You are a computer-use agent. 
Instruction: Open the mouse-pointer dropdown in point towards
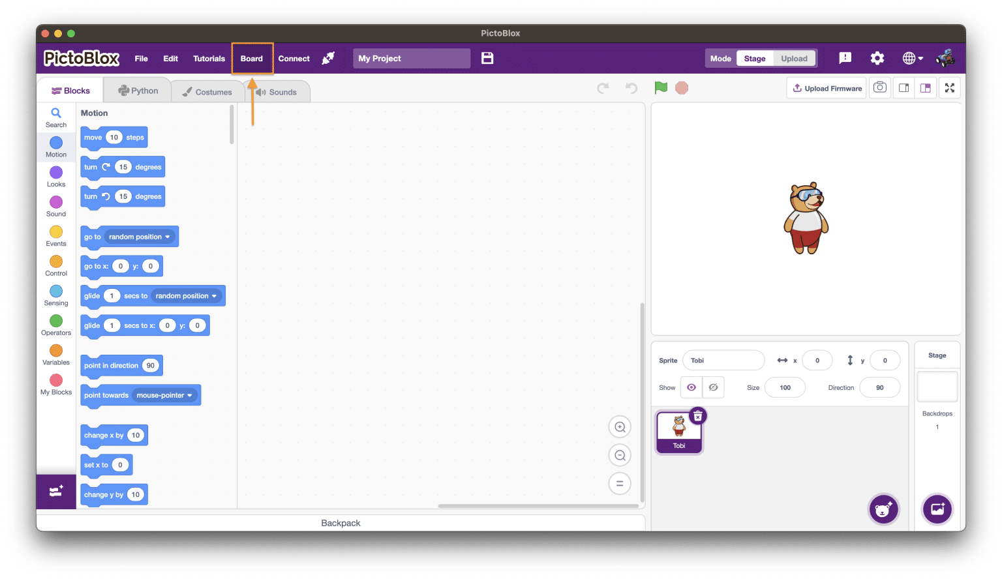click(190, 395)
